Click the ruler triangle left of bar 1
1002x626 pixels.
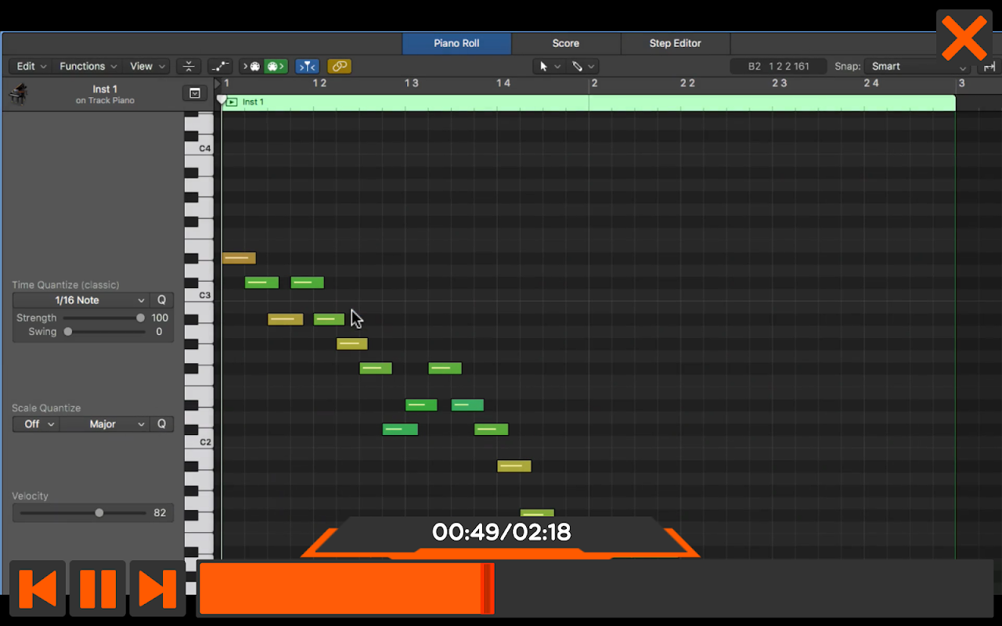coord(218,83)
